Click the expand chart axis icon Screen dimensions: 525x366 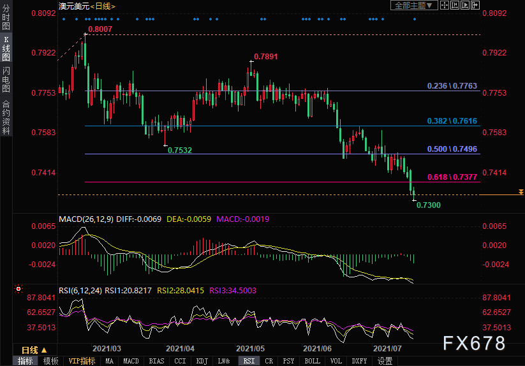point(465,5)
